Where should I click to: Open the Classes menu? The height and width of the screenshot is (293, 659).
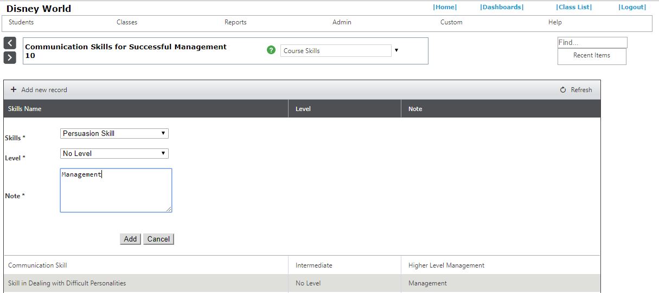click(x=127, y=22)
